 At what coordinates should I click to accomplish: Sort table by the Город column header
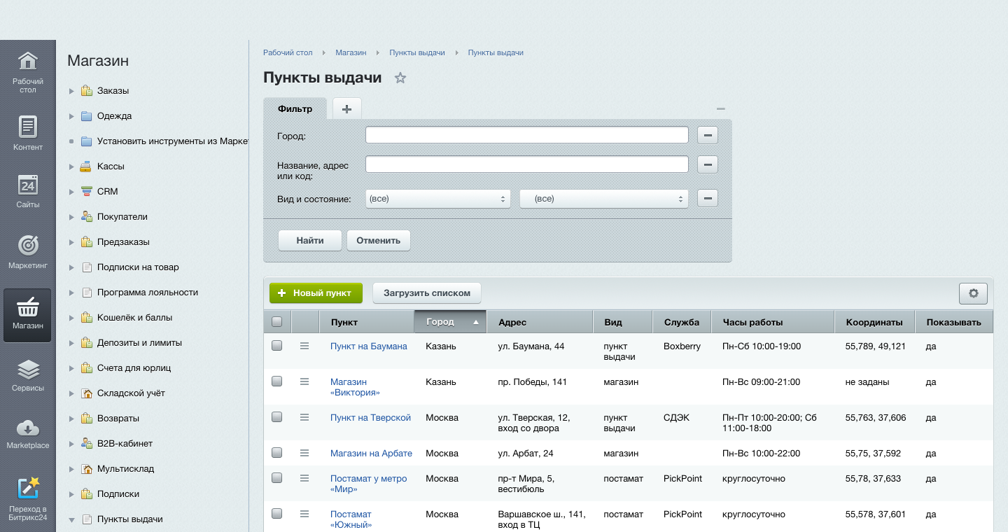tap(450, 322)
